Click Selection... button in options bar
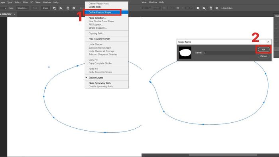The width and height of the screenshot is (279, 157). tap(22, 8)
